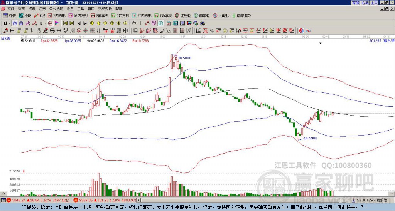This screenshot has height=211, width=395.
Task: Click the right arrow at volume panel edge
Action: pyautogui.click(x=392, y=193)
